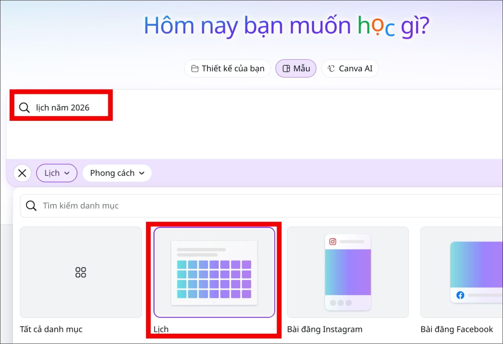Open the Lịch chip chevron arrow
503x344 pixels.
(68, 173)
